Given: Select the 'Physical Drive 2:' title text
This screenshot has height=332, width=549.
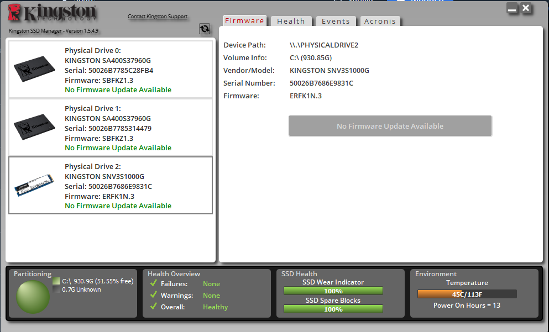Looking at the screenshot, I should pos(93,166).
